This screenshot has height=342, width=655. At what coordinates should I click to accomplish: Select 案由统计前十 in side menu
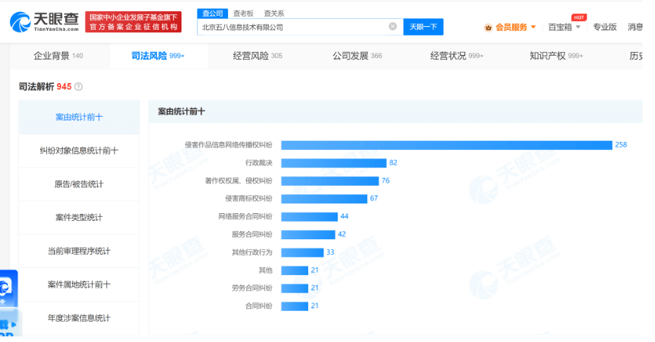coord(79,118)
